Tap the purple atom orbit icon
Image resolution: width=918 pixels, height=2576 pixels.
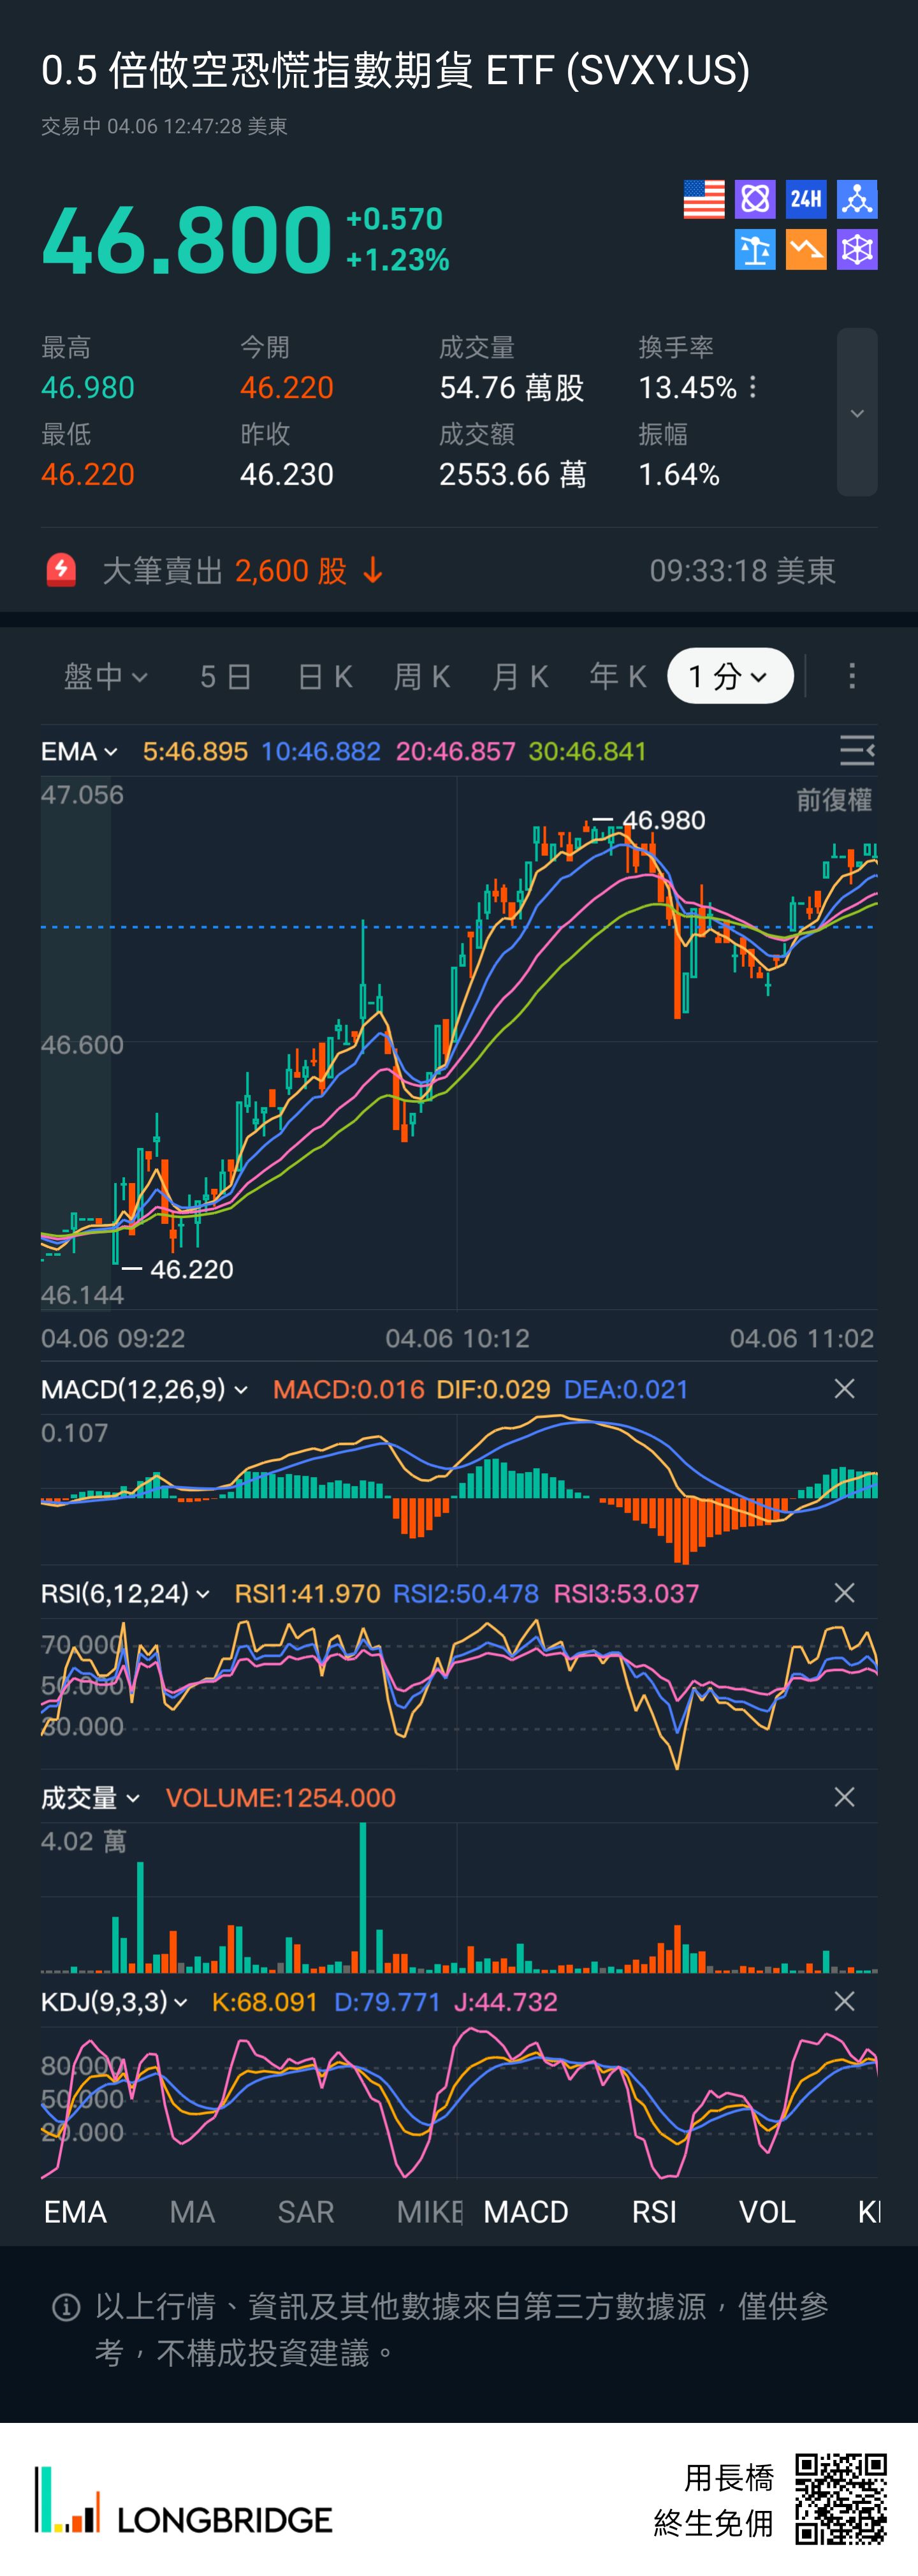coord(755,199)
